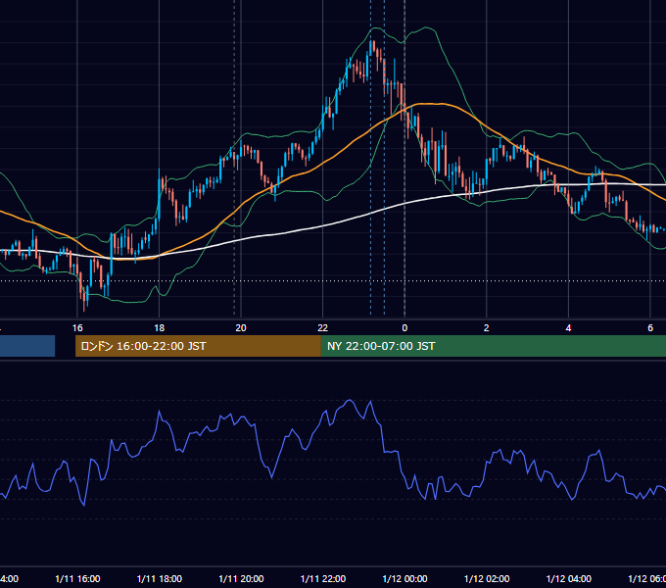Select the 2 hour label on the axis

[x=487, y=328]
